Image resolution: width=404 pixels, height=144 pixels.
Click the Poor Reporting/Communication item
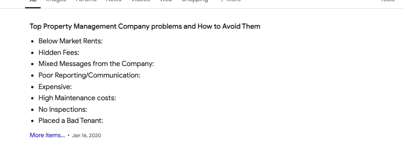(x=89, y=75)
